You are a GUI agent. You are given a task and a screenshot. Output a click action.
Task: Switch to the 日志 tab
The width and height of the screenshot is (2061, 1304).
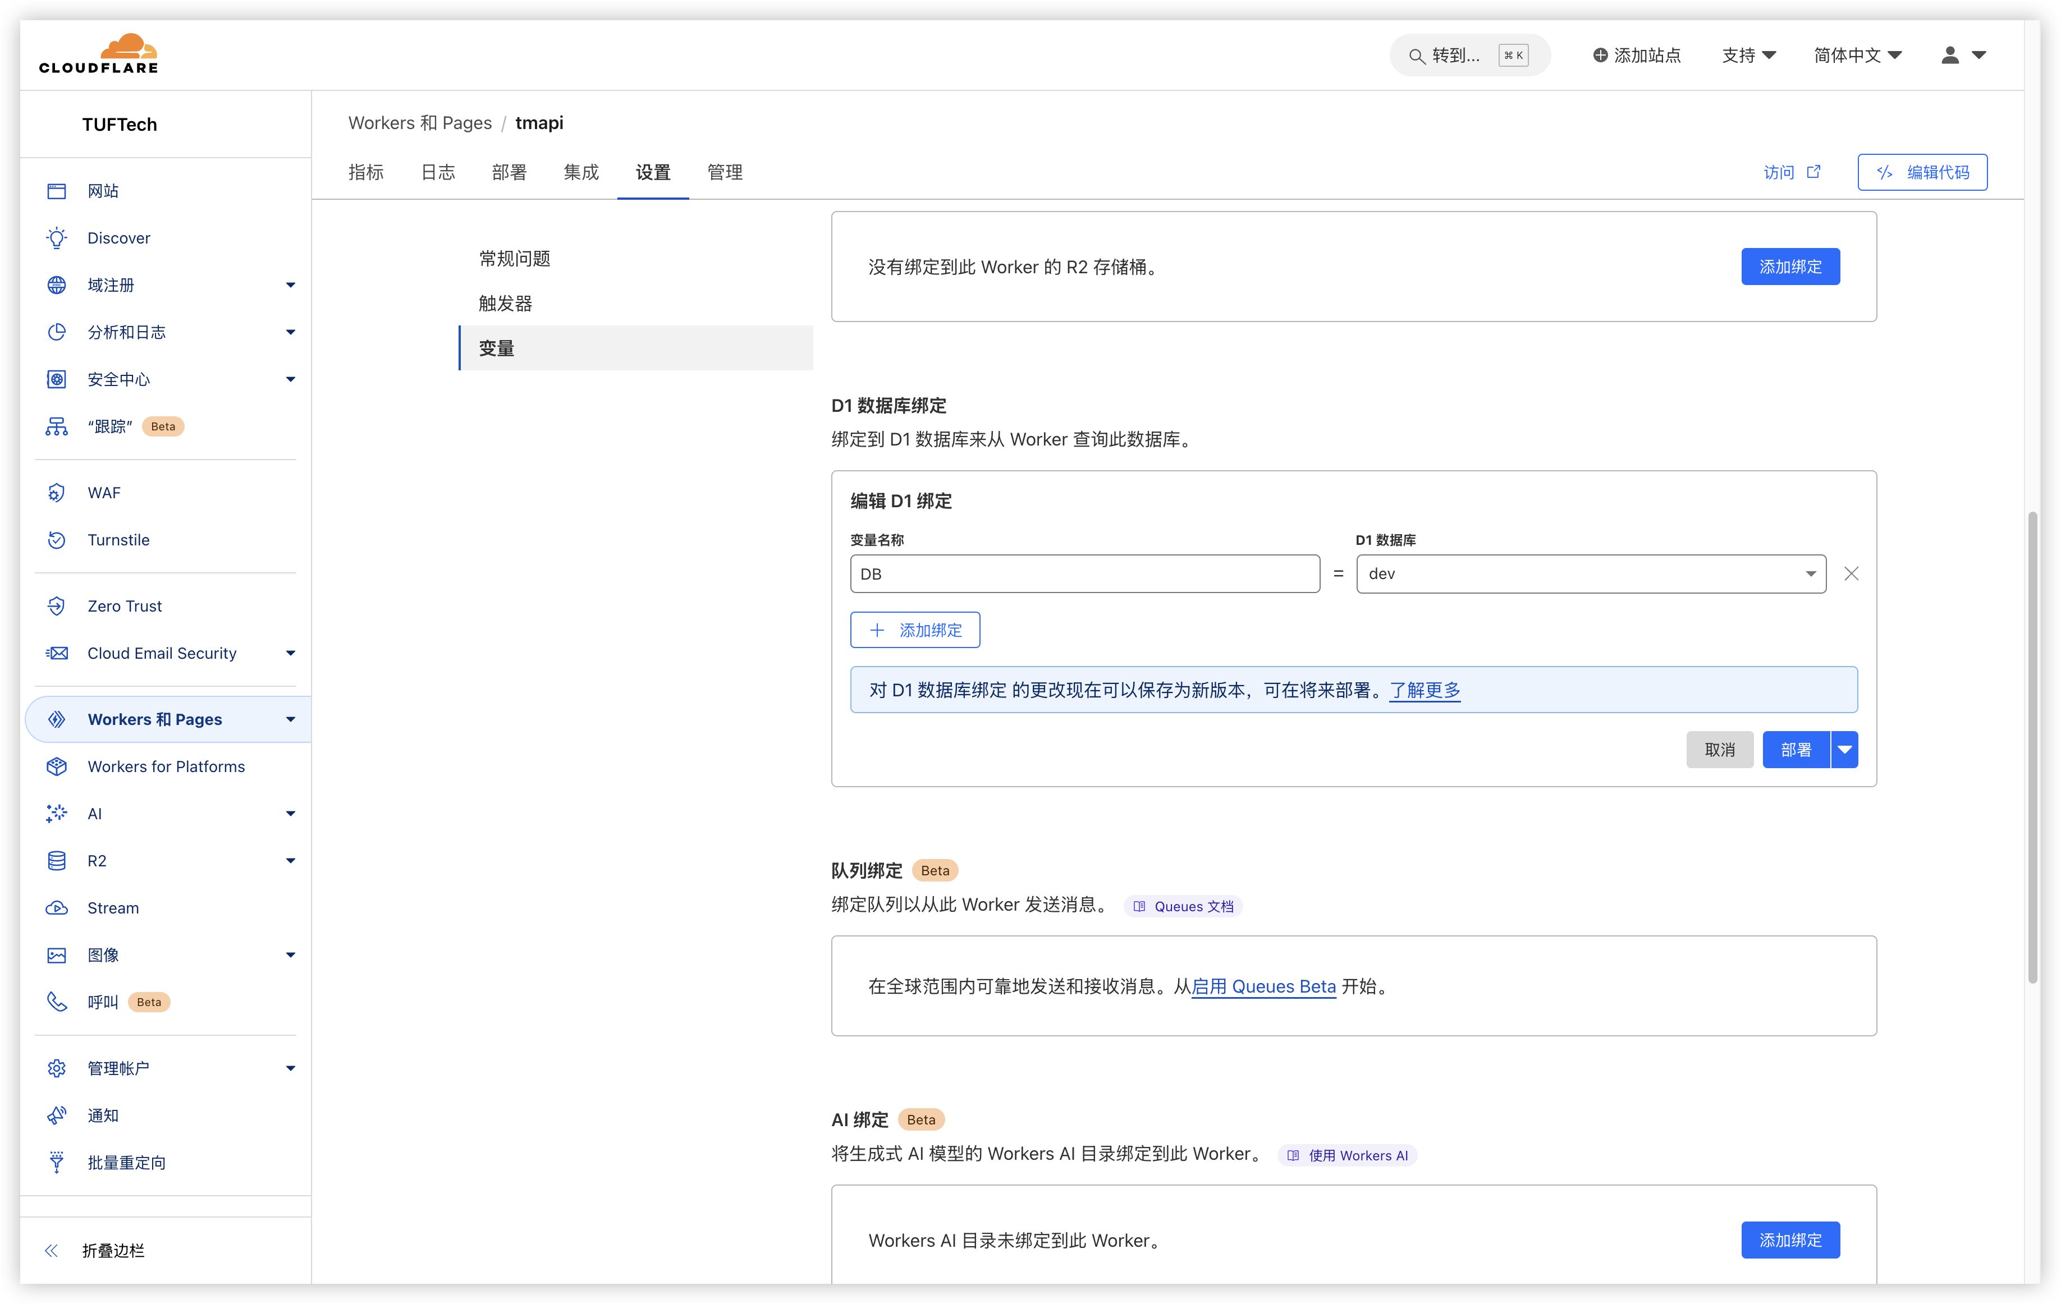click(437, 171)
